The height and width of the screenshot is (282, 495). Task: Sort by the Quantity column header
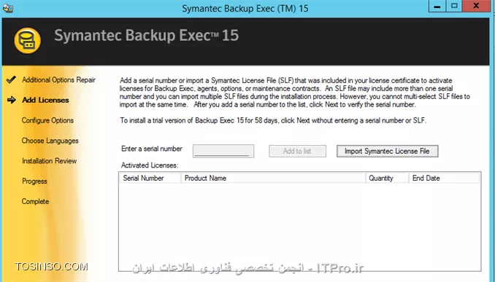click(x=387, y=178)
